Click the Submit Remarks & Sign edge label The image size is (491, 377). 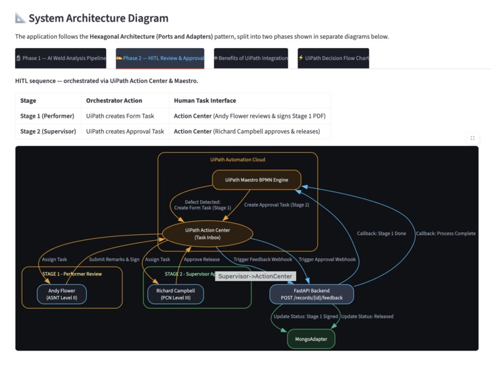pyautogui.click(x=114, y=259)
